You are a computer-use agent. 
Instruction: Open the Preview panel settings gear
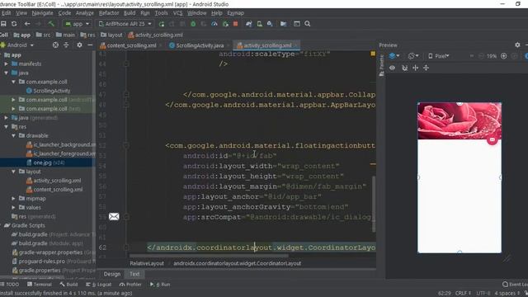tap(517, 45)
